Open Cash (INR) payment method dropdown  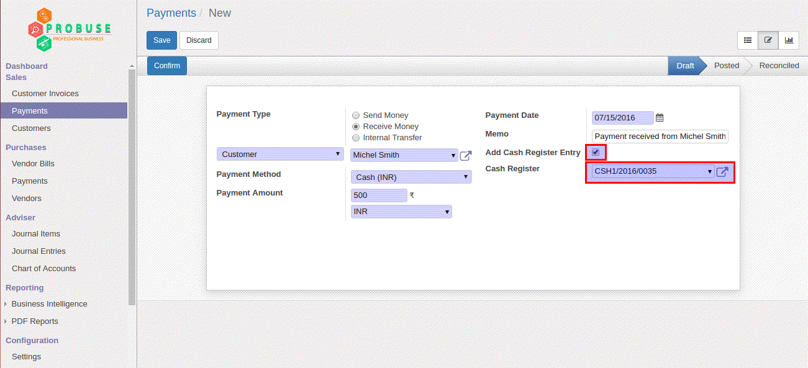pos(411,177)
